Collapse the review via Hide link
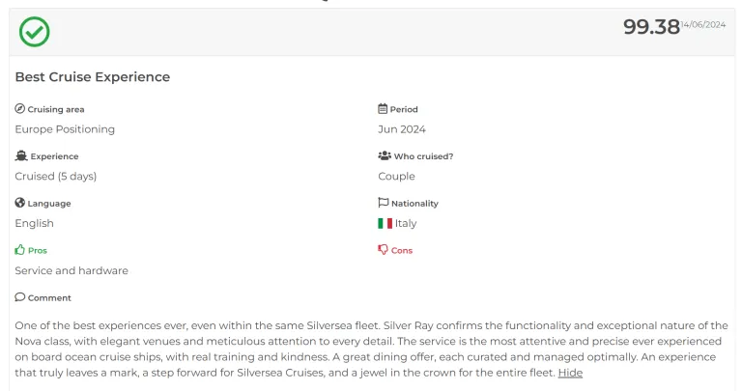742x391 pixels. (x=570, y=373)
